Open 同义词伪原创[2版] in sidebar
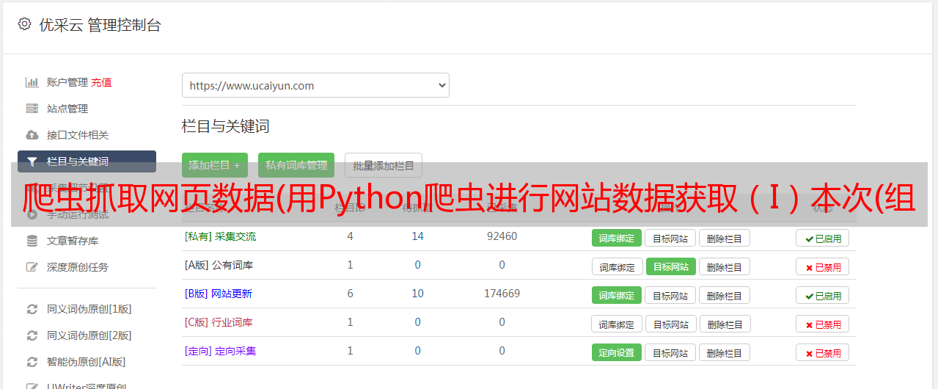Viewport: 938px width, 389px height. tap(89, 335)
